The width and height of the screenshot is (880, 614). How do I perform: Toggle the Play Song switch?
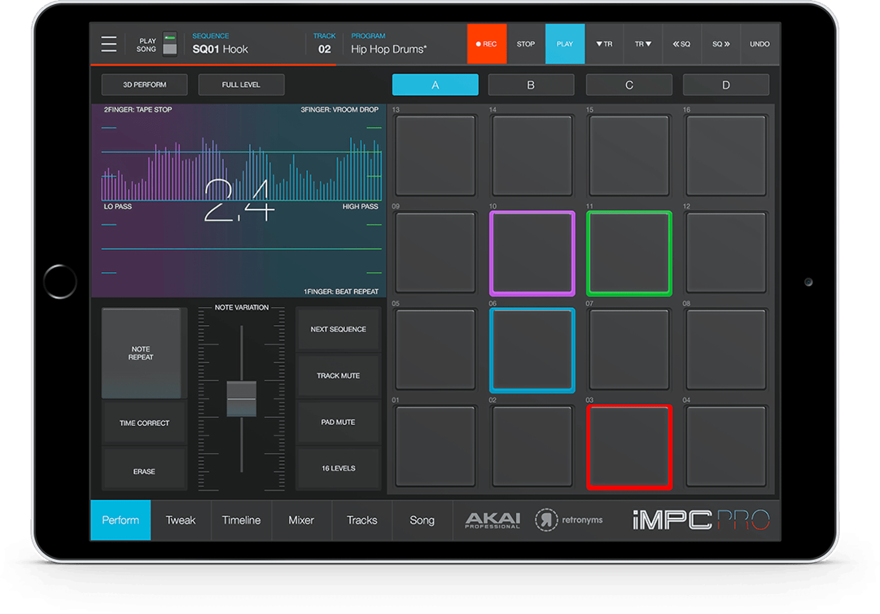[169, 44]
